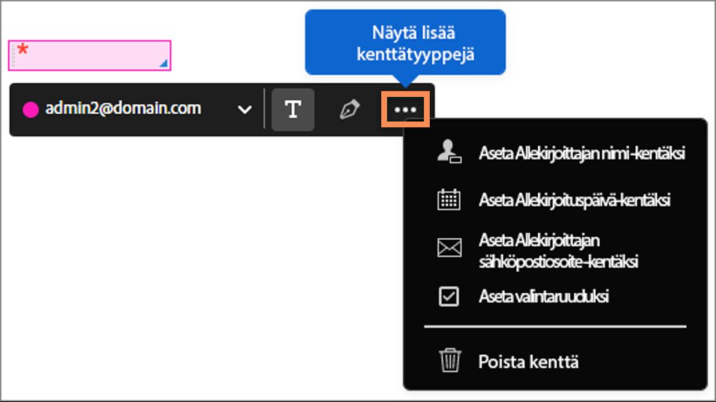Choose Aseta Allekirjoituspäivä-kentäksi option
716x402 pixels.
pos(575,200)
